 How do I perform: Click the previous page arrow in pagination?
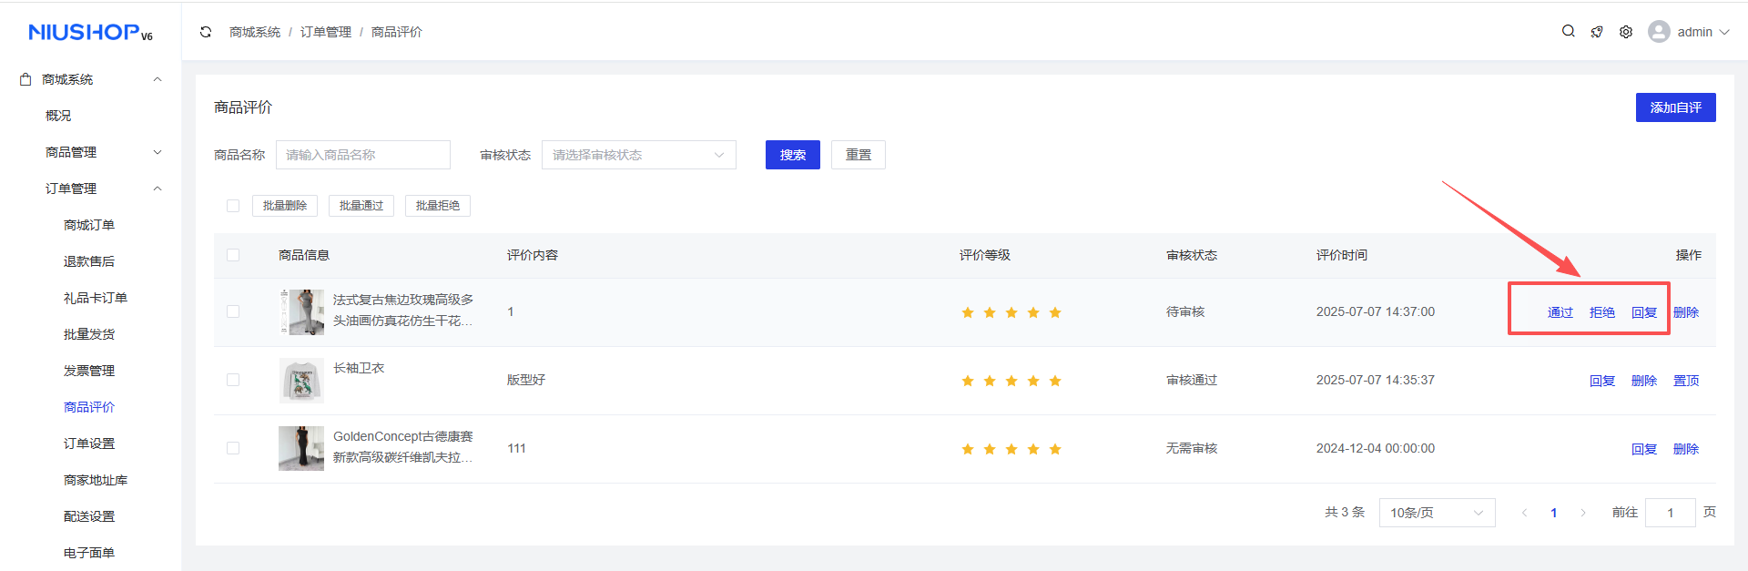1524,513
